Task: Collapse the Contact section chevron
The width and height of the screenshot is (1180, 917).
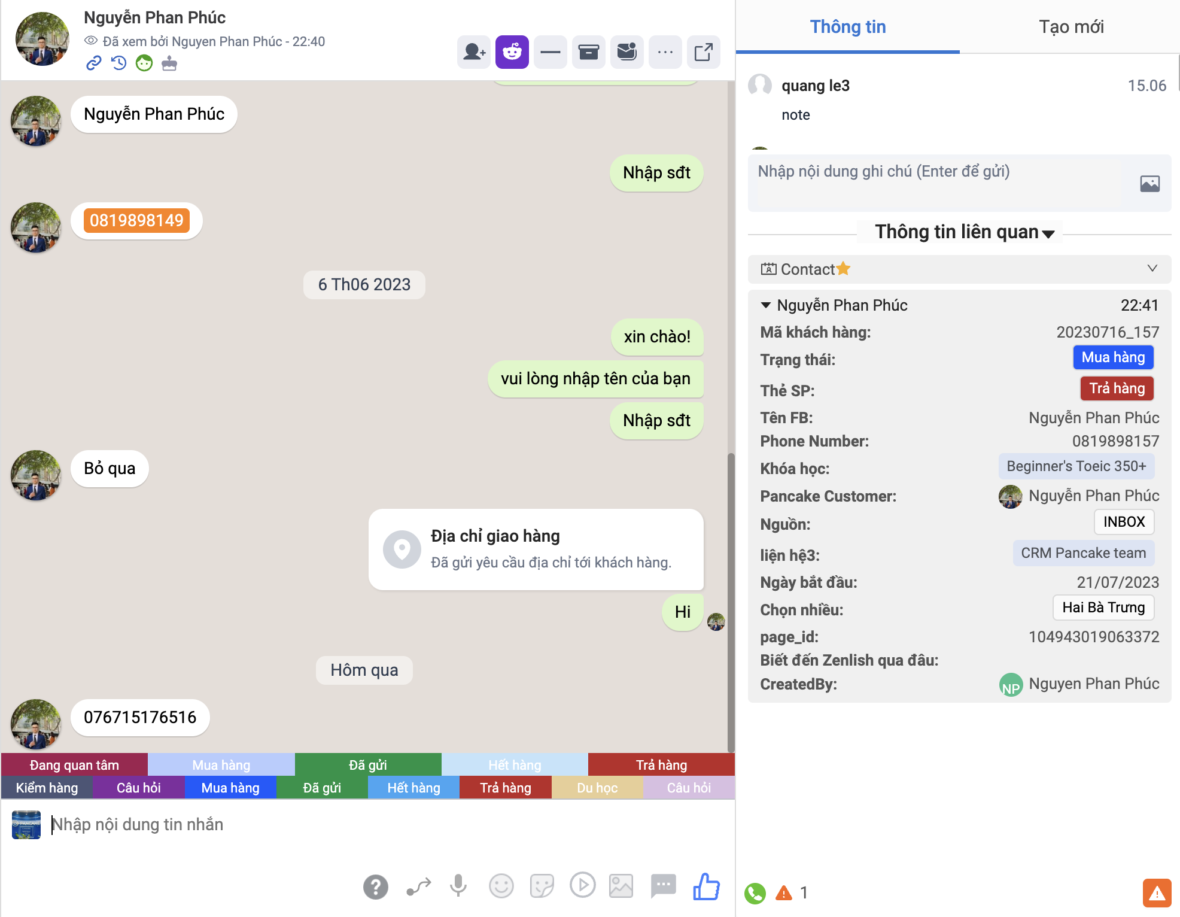Action: [1152, 269]
